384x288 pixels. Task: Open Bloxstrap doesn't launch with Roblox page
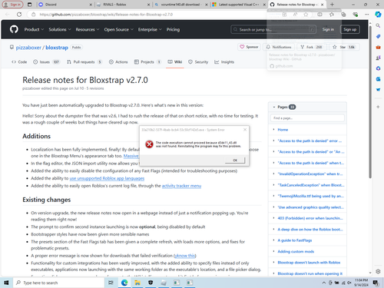pos(309,263)
